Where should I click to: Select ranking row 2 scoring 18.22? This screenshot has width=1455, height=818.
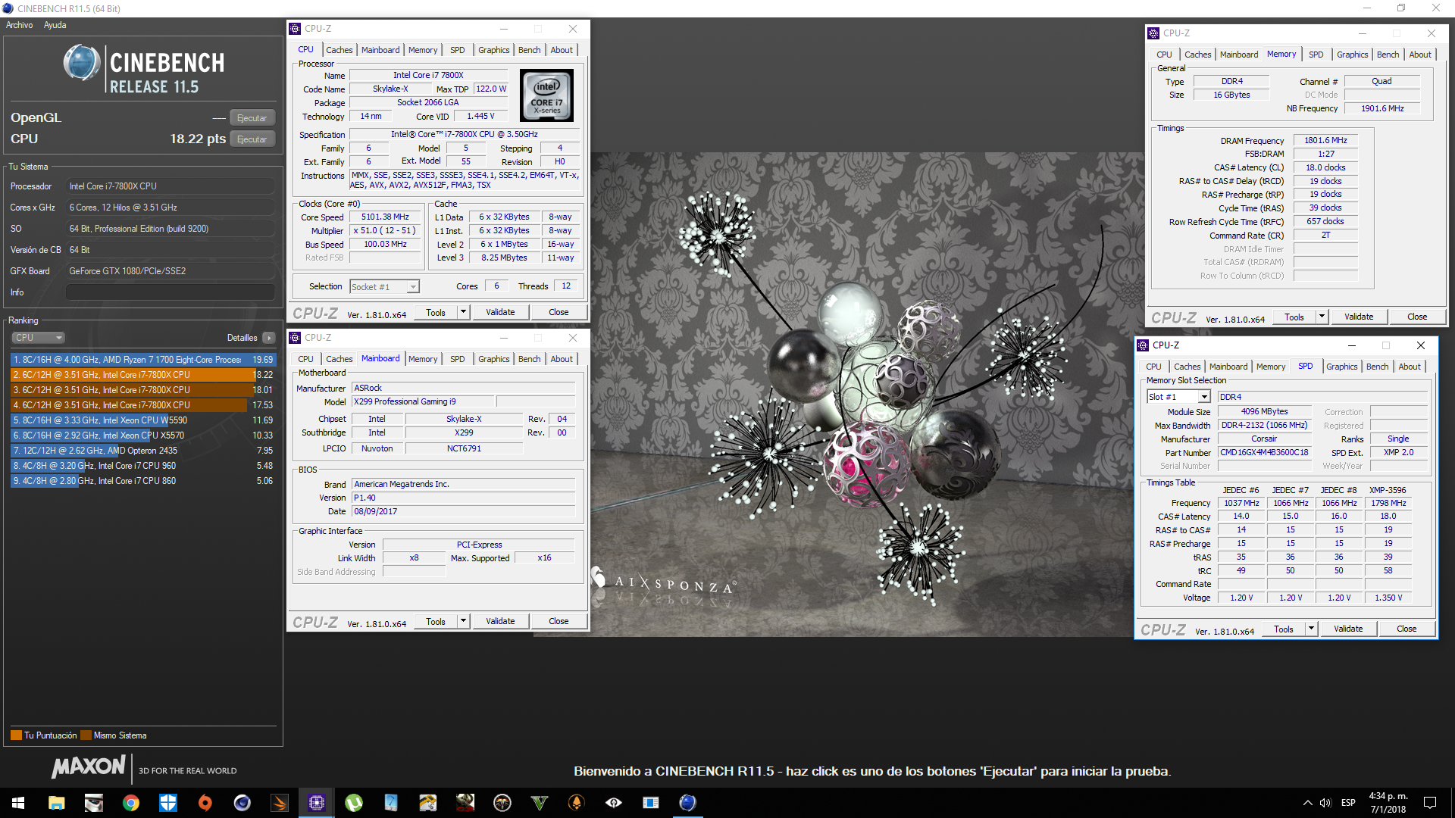143,375
